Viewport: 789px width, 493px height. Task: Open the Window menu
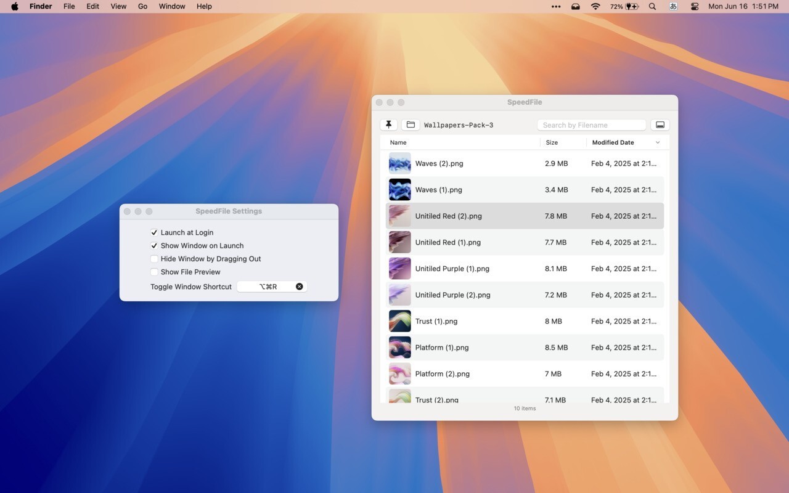point(172,6)
